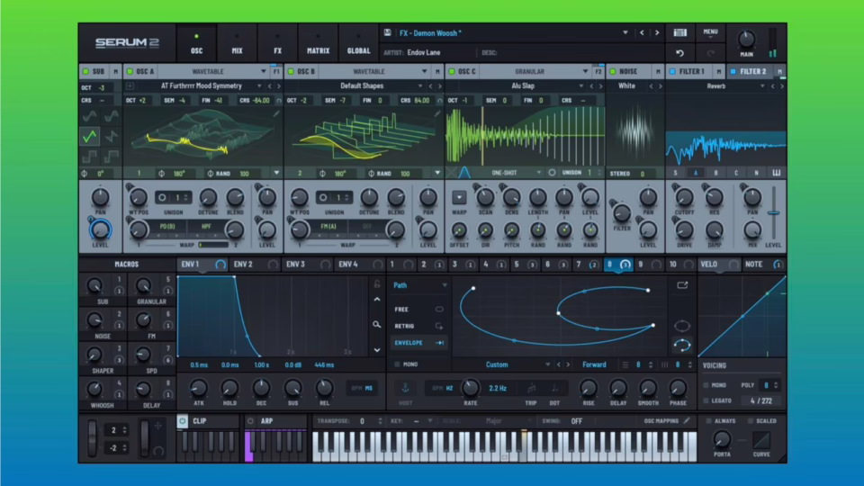This screenshot has height=486, width=864.
Task: Open the MENU button
Action: (x=710, y=33)
